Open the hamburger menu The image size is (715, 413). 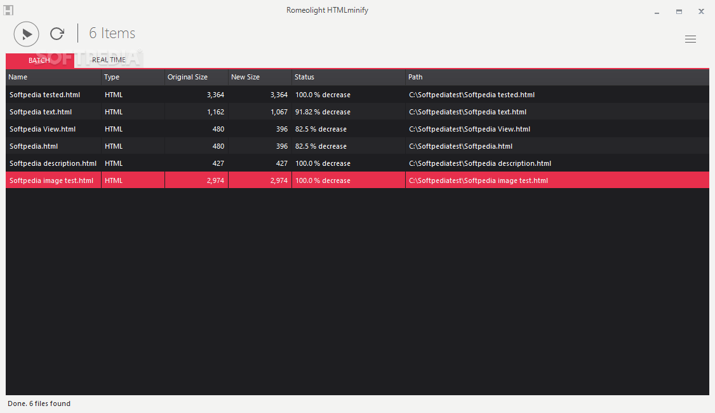coord(690,39)
